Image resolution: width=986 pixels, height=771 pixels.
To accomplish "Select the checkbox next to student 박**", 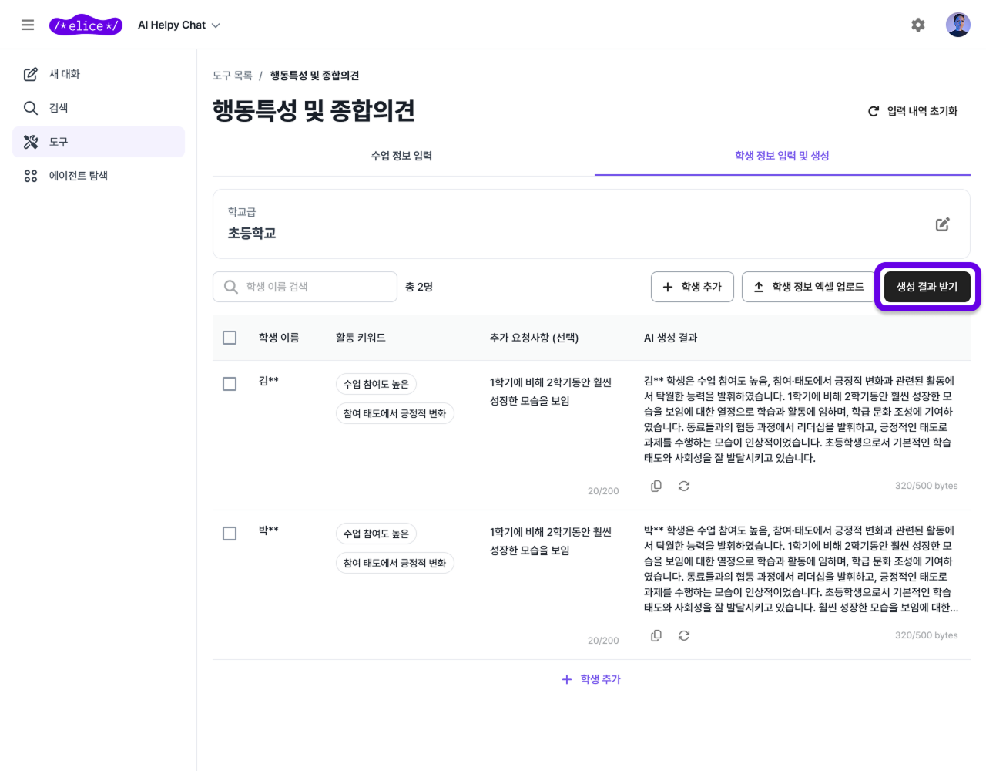I will point(229,533).
